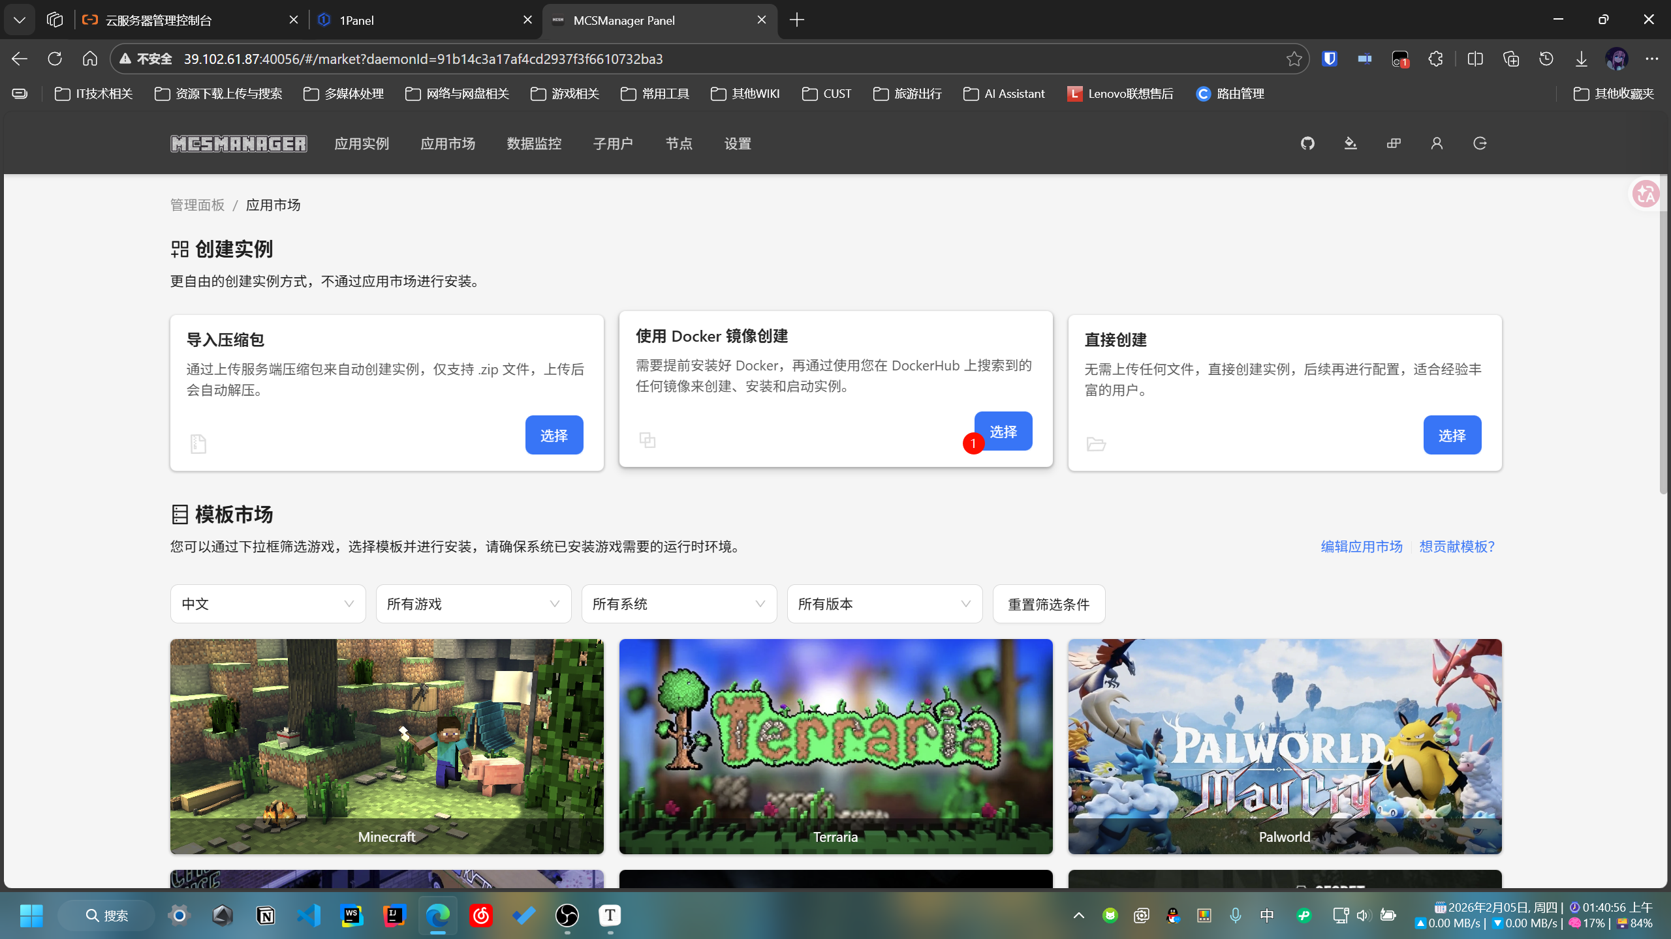
Task: Click the theme paint bucket icon
Action: click(1351, 143)
